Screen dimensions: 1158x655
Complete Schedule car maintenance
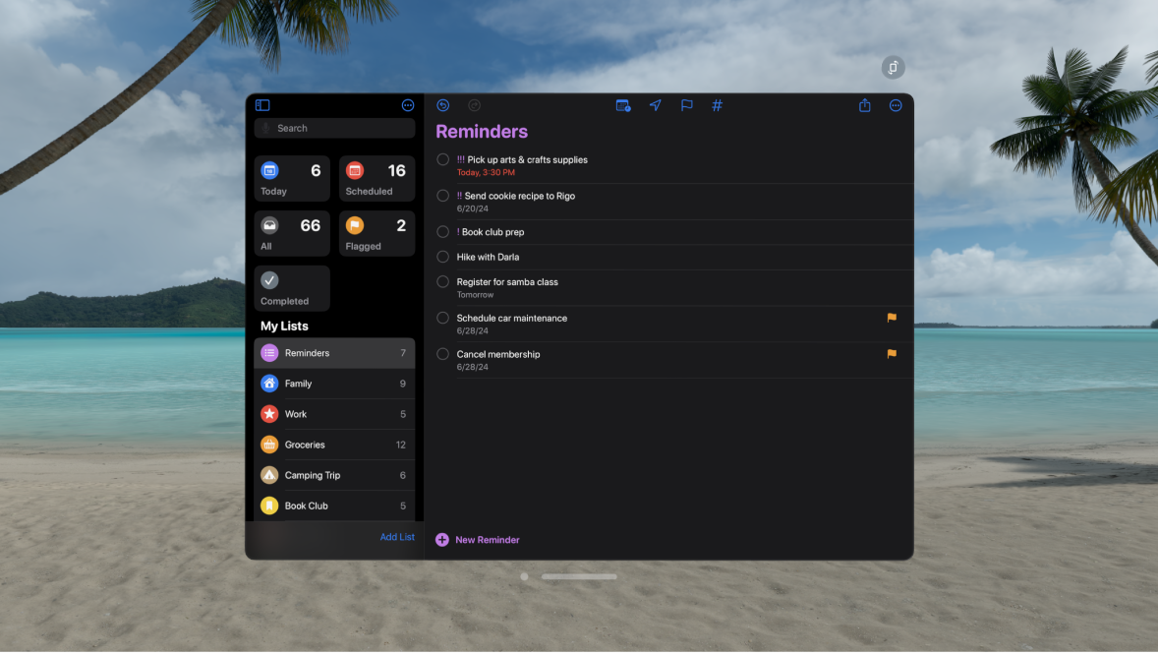click(x=443, y=318)
